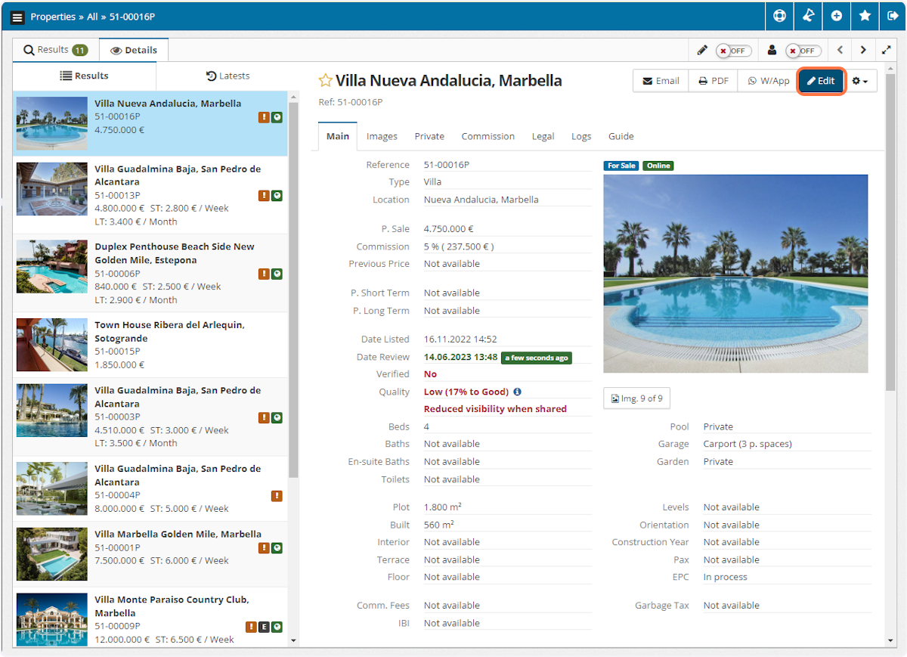Click the Quality info icon

tap(517, 392)
